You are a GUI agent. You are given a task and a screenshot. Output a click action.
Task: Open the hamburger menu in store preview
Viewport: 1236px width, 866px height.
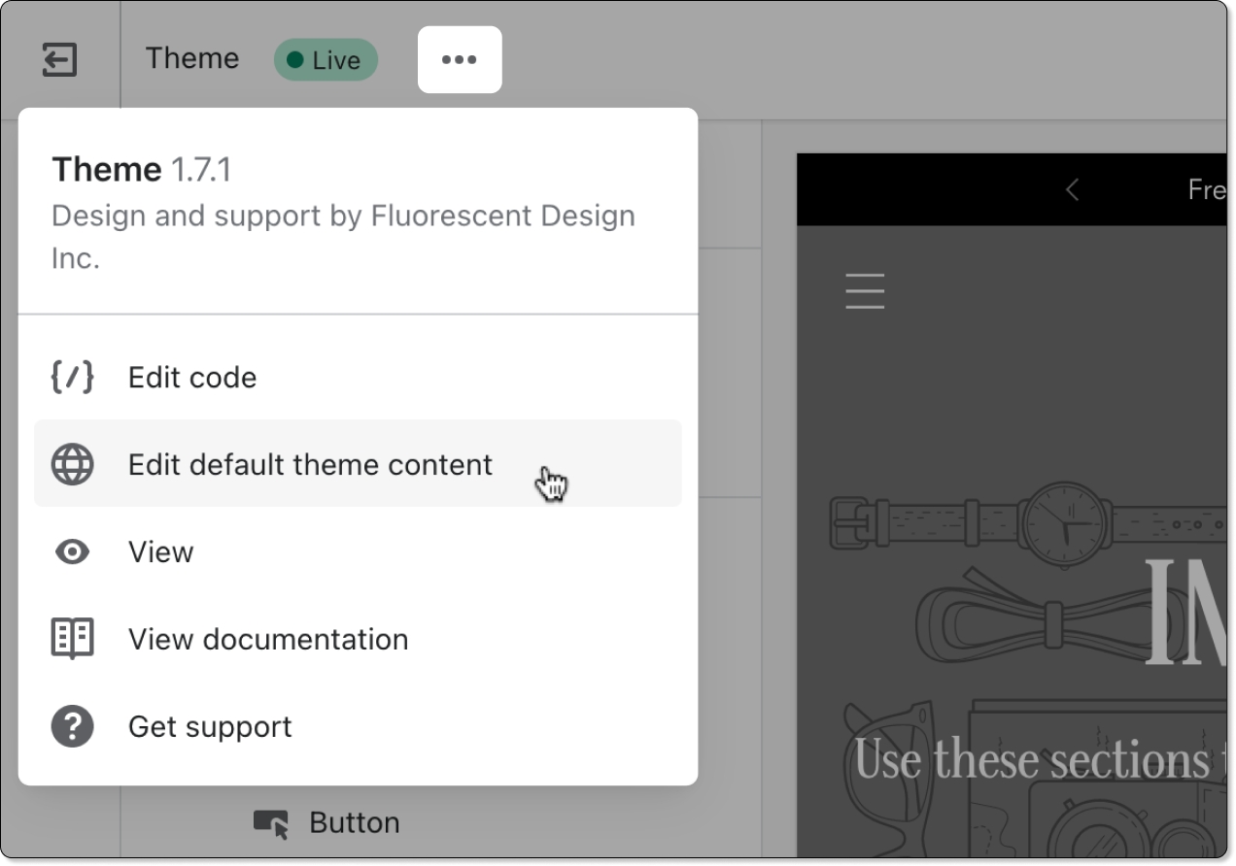click(x=865, y=291)
